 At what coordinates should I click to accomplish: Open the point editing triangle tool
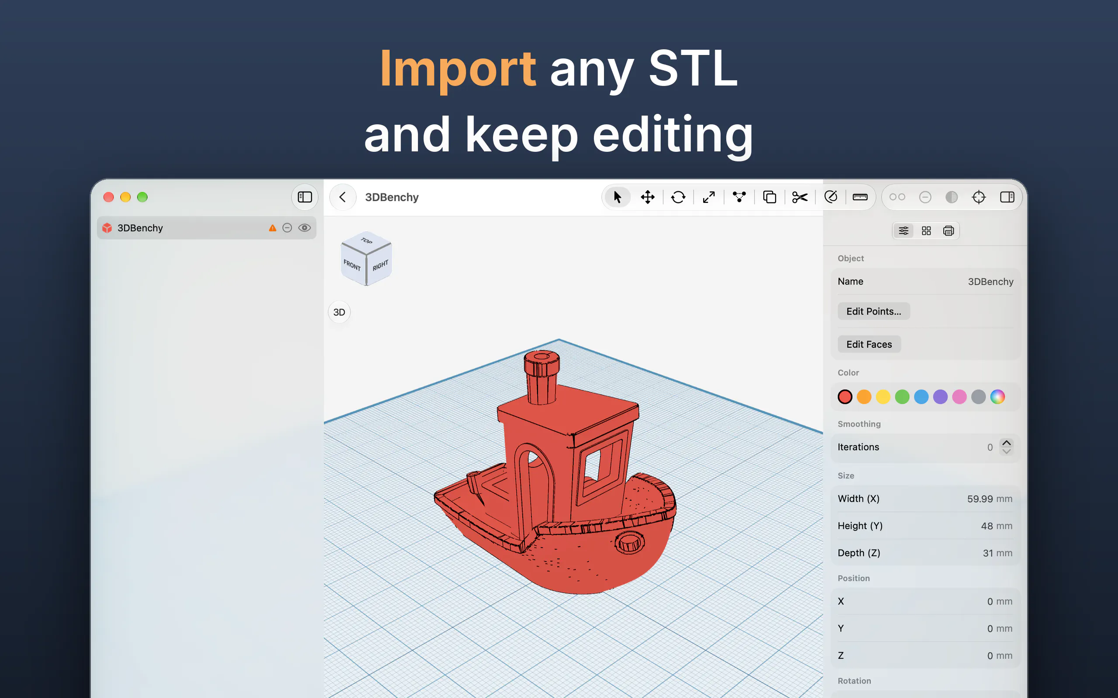[739, 197]
